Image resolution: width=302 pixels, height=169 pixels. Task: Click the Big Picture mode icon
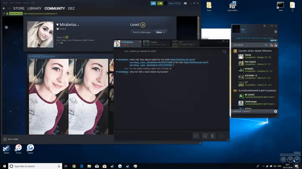pos(185,3)
